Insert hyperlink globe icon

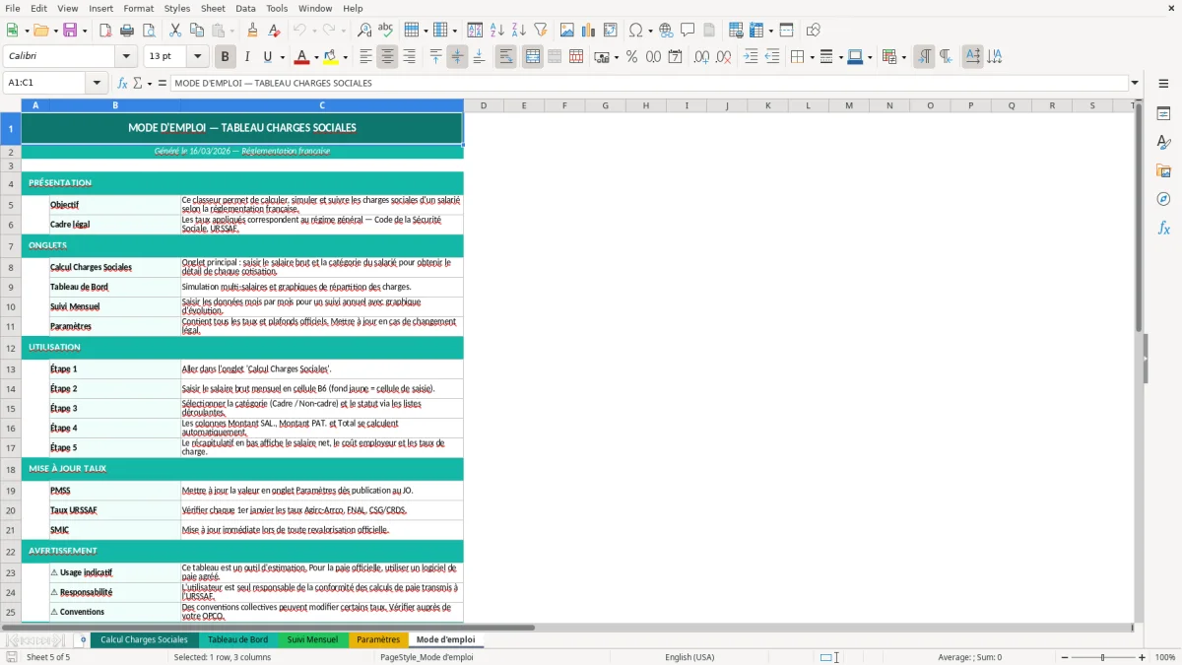[x=666, y=31]
